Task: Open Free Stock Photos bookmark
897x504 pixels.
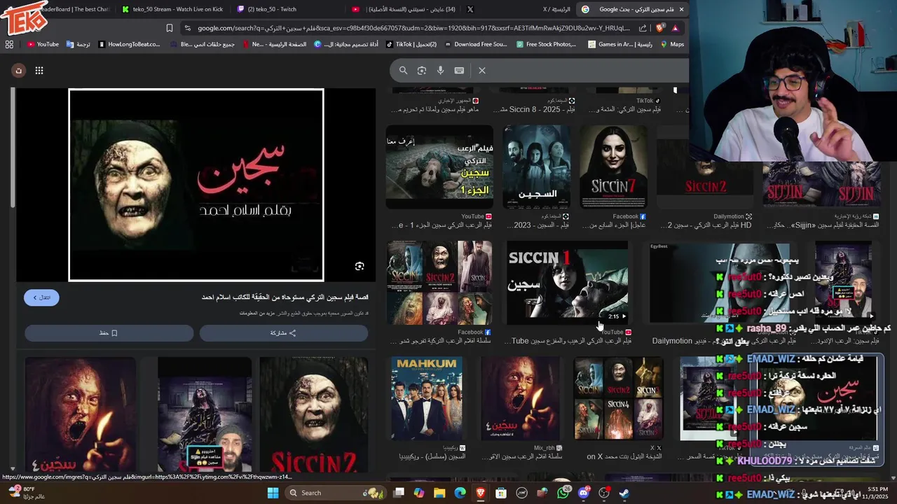Action: point(547,44)
